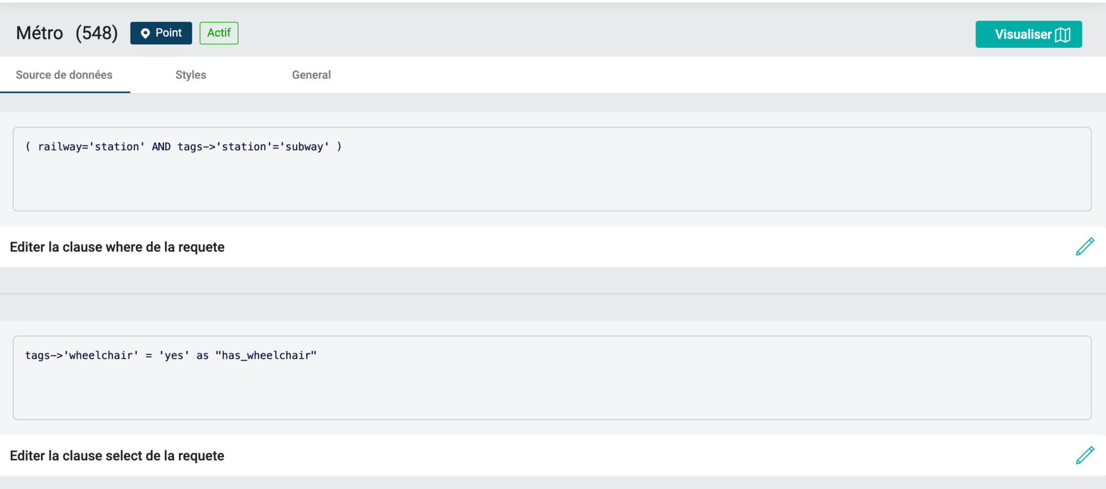The width and height of the screenshot is (1106, 489).
Task: Click into the railway station where clause field
Action: click(552, 169)
